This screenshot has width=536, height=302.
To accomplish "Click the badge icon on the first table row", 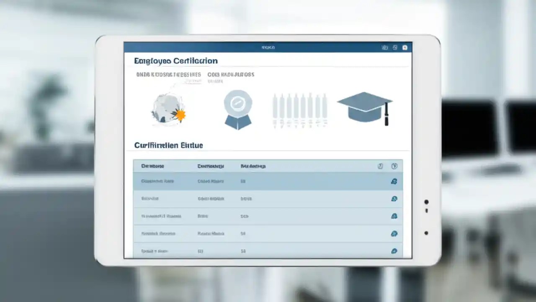I will [394, 181].
